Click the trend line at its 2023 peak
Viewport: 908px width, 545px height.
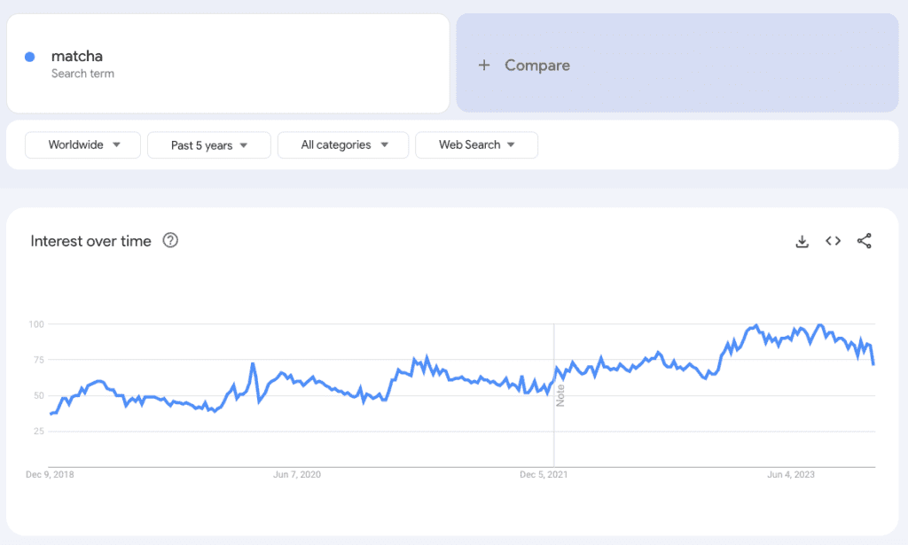[x=755, y=325]
